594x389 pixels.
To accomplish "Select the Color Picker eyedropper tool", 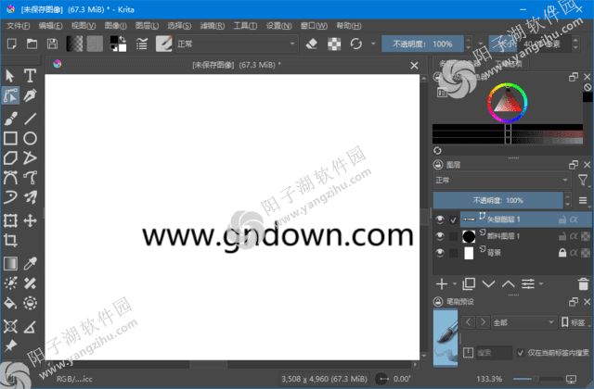I will pos(30,263).
